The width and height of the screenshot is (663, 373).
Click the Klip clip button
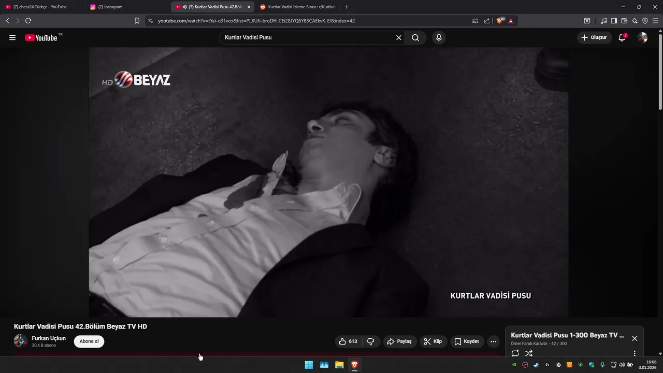(x=433, y=341)
